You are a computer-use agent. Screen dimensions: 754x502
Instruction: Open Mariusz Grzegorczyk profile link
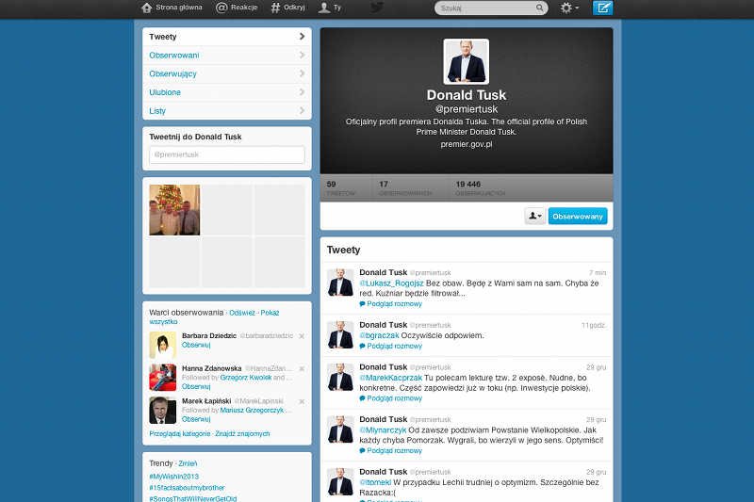[x=252, y=411]
